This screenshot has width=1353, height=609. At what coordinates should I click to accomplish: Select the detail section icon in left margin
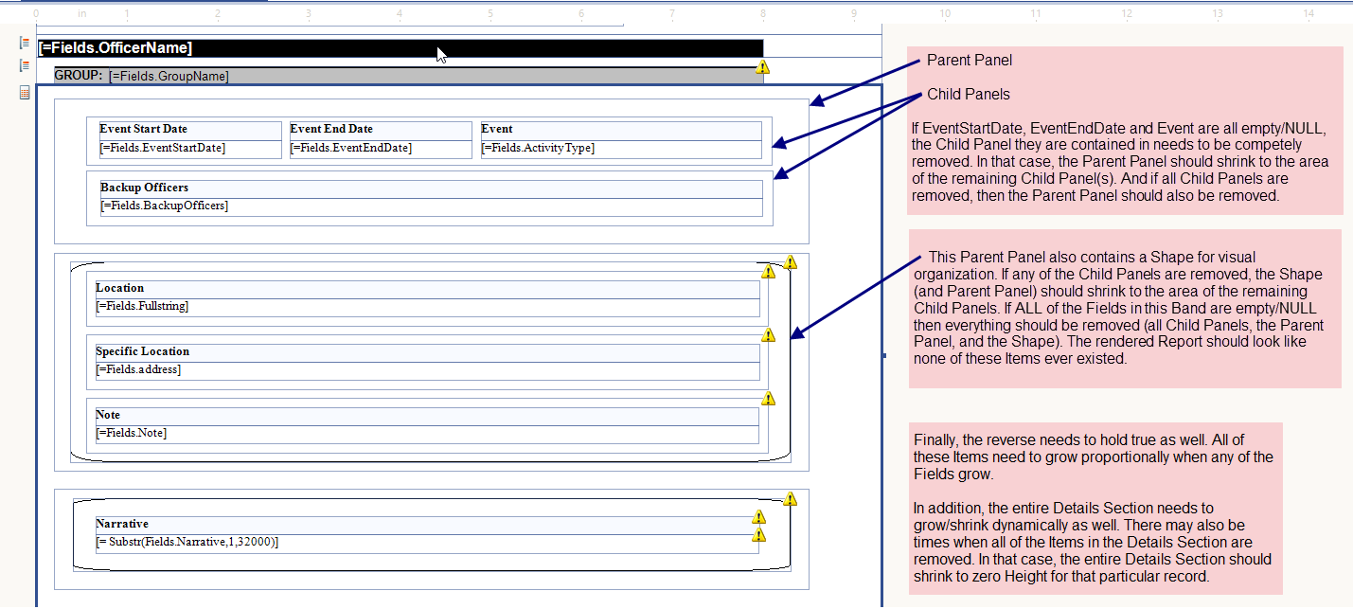pos(25,93)
